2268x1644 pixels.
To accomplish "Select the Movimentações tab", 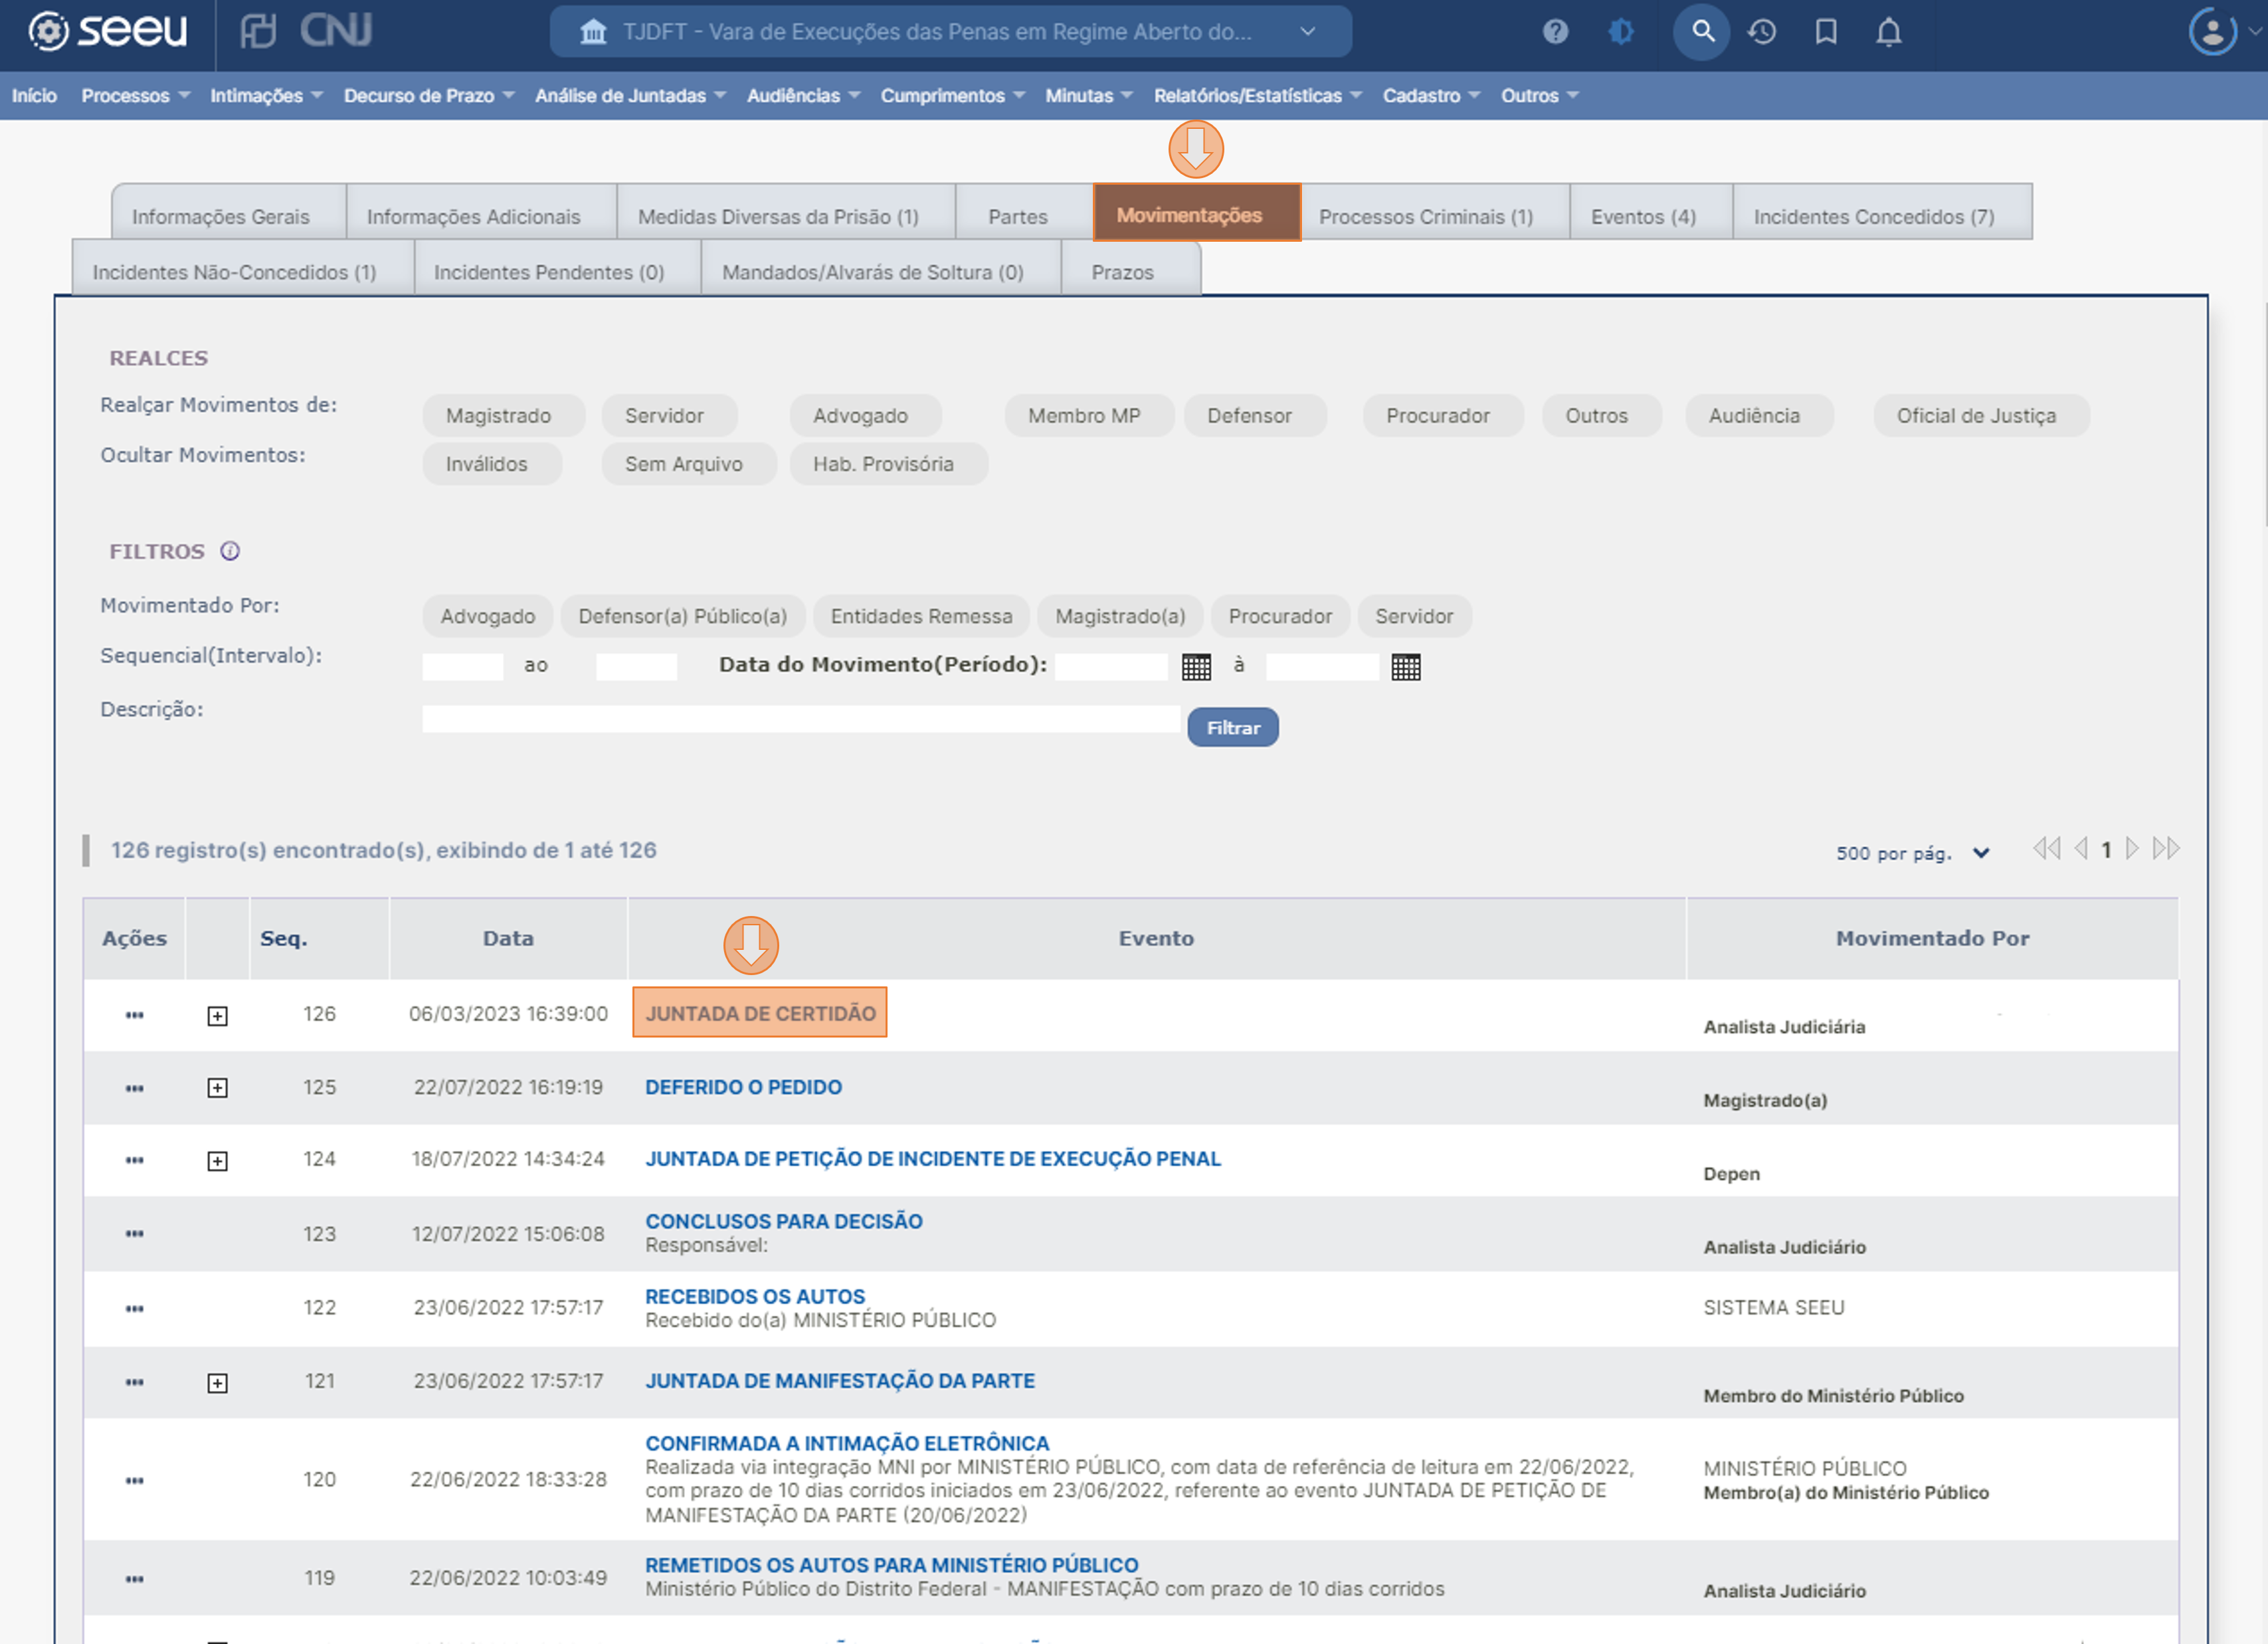I will click(1196, 213).
